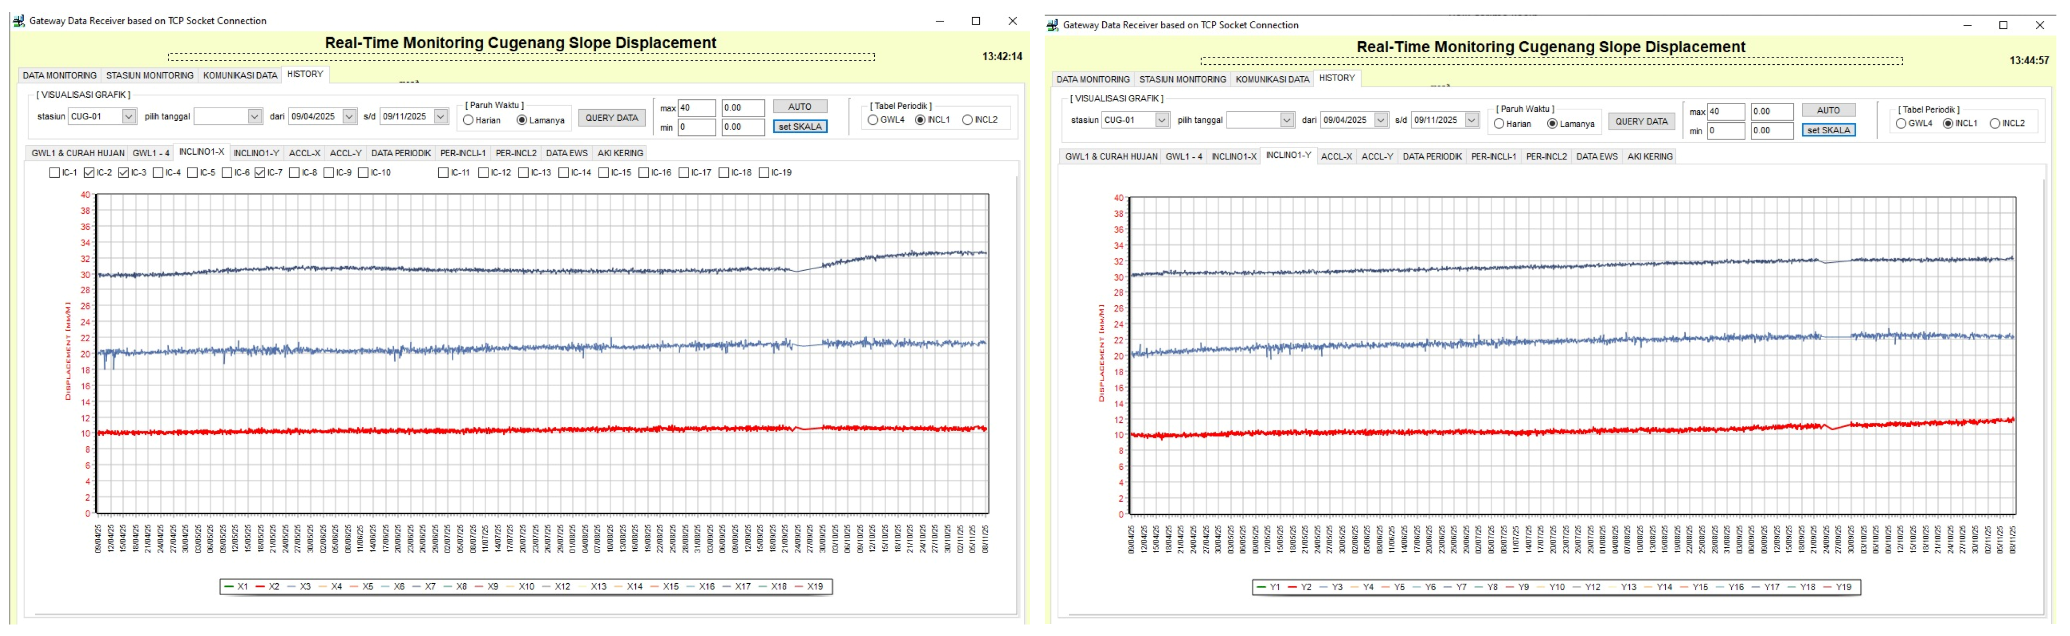Screen dimensions: 2070x636
Task: Check the IC-1 checkbox
Action: coord(55,172)
